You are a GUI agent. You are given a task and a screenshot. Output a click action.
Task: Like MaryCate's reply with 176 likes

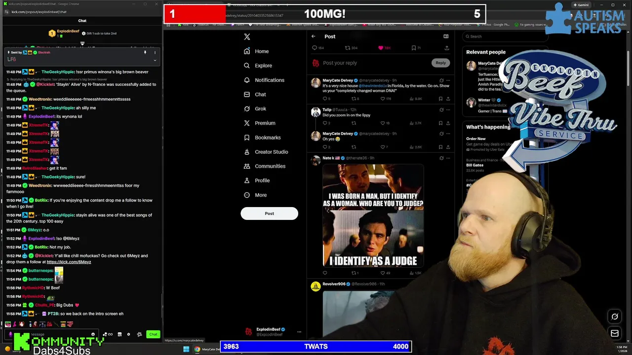tap(383, 99)
